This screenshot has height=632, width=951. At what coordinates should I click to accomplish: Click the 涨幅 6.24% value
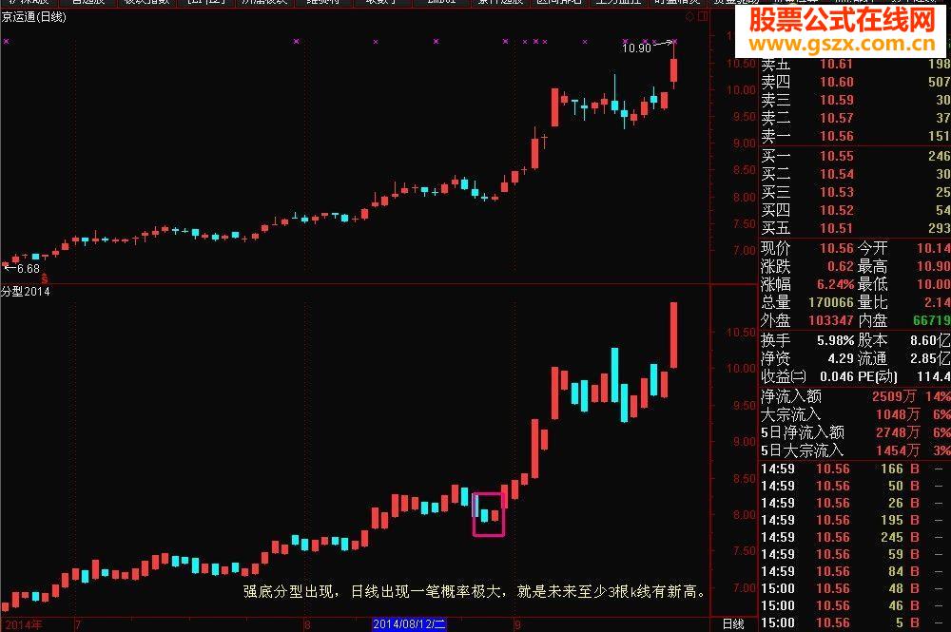coord(835,284)
